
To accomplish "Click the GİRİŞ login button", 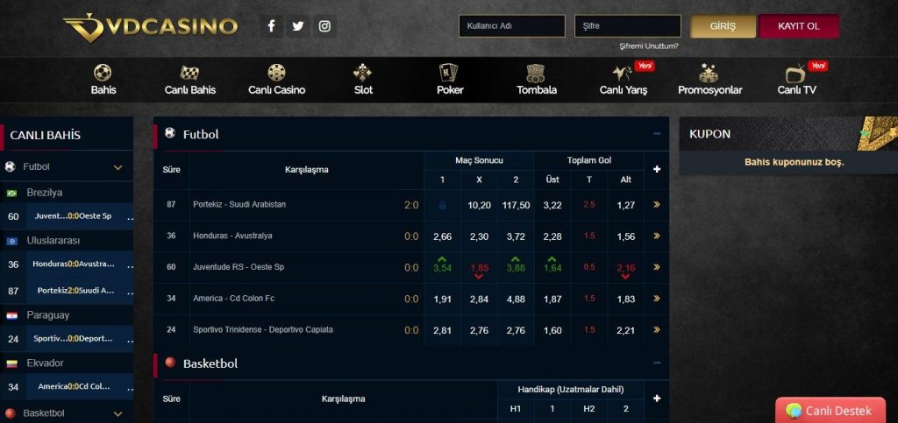I will pyautogui.click(x=723, y=26).
